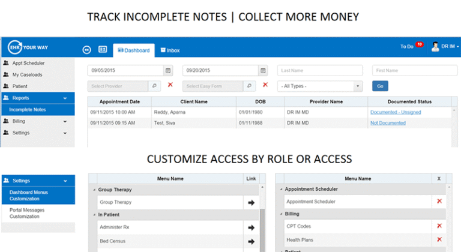Click the doctor avatar icon
This screenshot has width=461, height=252.
435,46
